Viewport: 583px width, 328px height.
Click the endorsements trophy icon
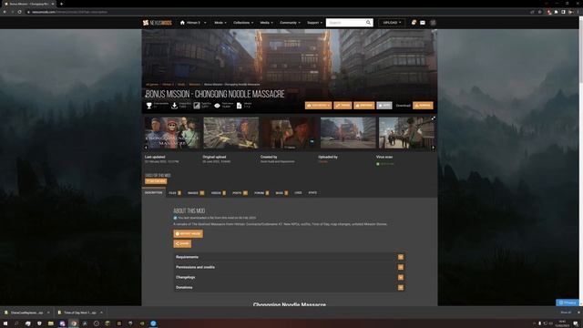tap(149, 106)
